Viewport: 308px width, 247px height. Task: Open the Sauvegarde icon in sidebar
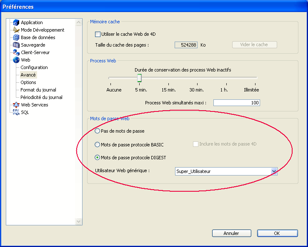(x=16, y=45)
